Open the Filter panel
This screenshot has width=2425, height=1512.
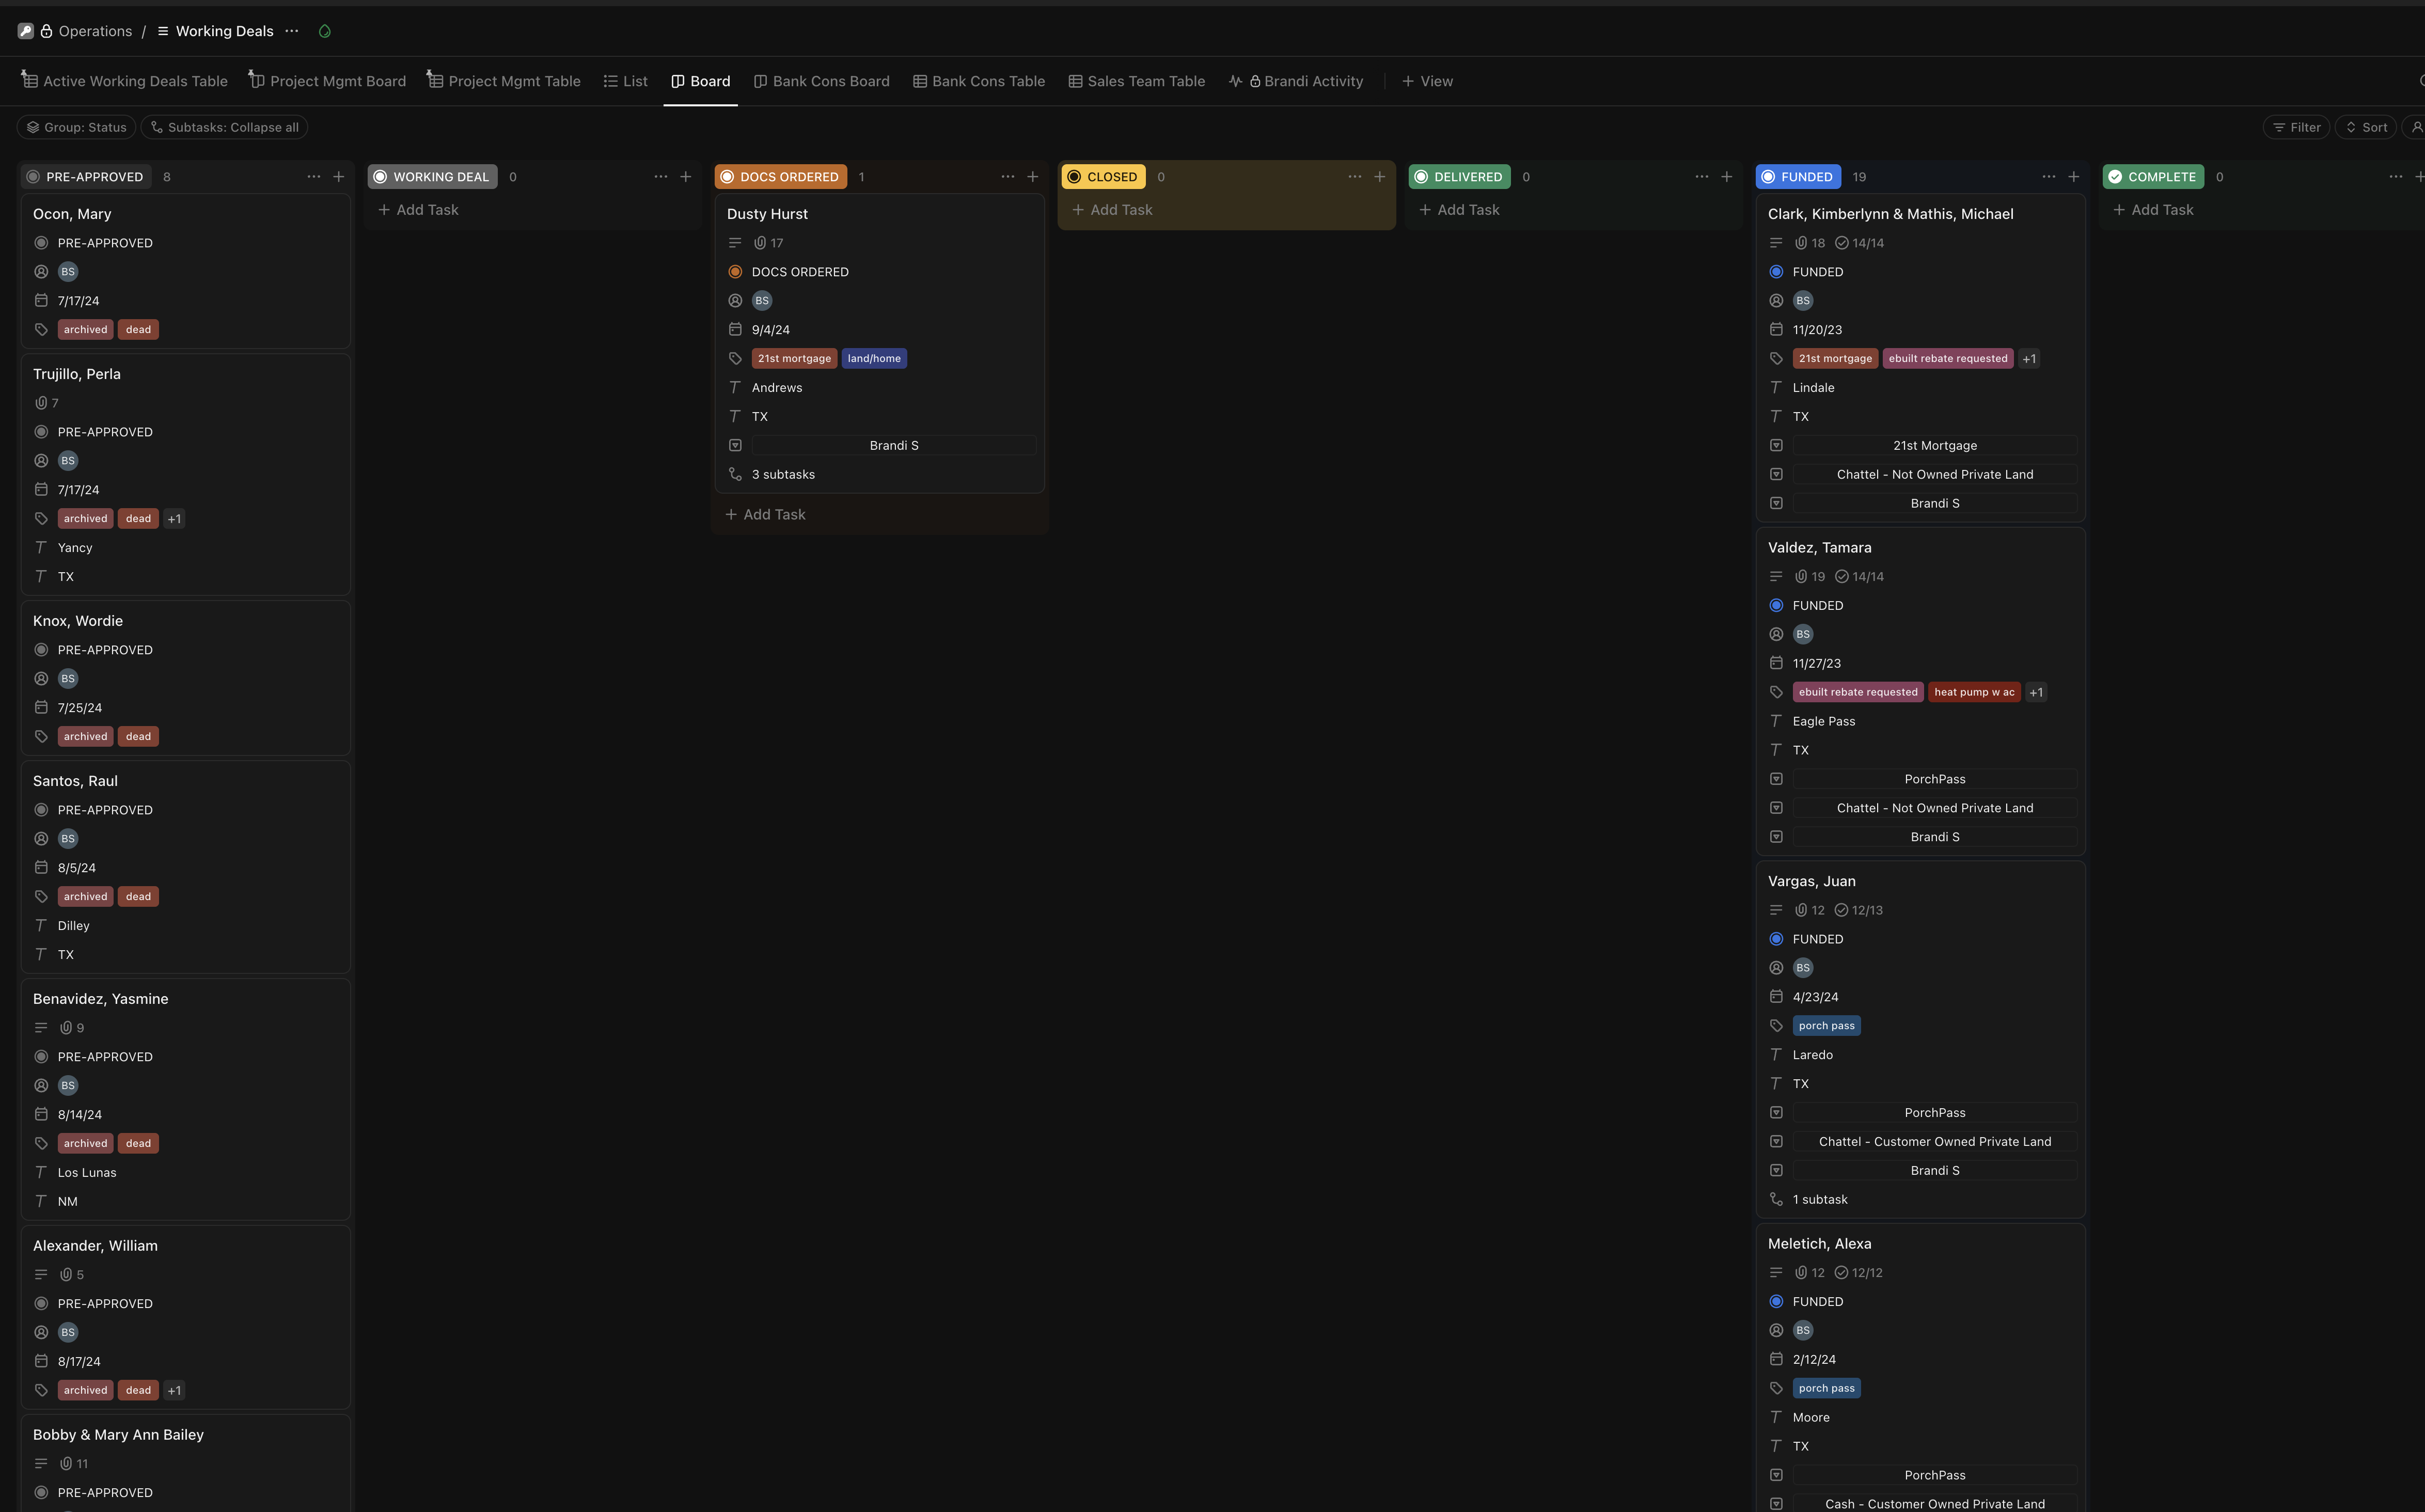point(2296,127)
